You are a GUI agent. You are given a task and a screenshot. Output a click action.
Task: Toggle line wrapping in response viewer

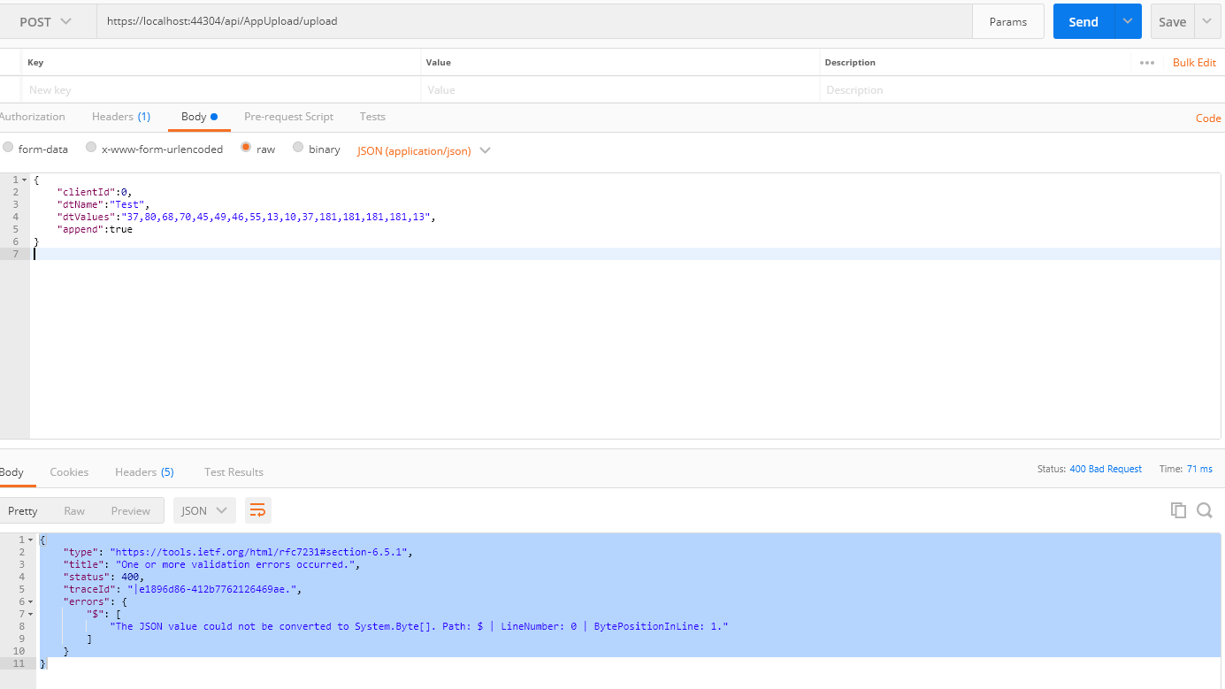tap(257, 509)
